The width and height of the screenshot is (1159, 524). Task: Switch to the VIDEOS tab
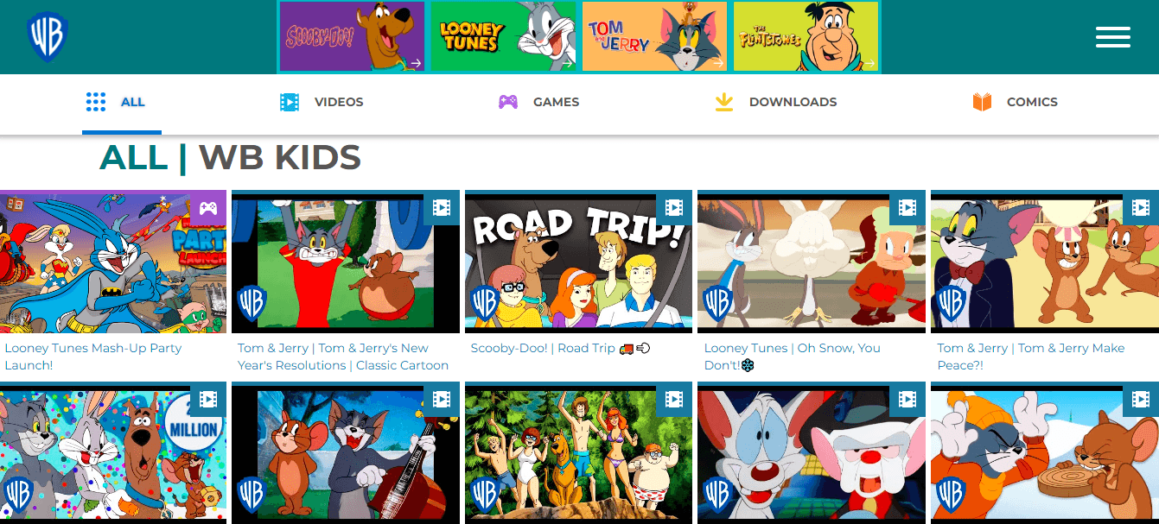[x=322, y=102]
